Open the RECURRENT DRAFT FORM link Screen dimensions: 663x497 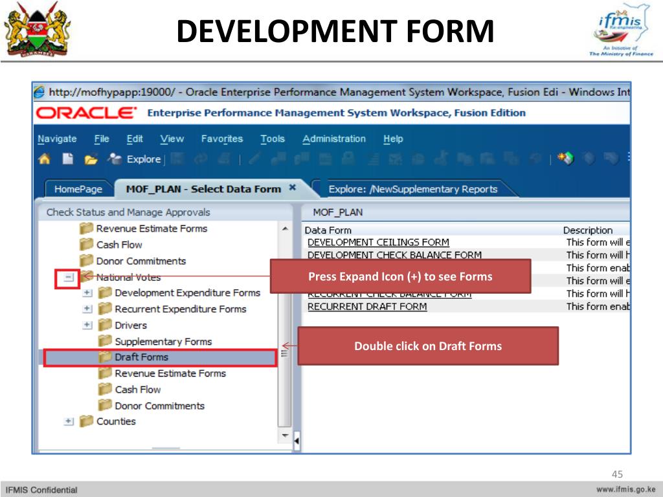[x=367, y=306]
